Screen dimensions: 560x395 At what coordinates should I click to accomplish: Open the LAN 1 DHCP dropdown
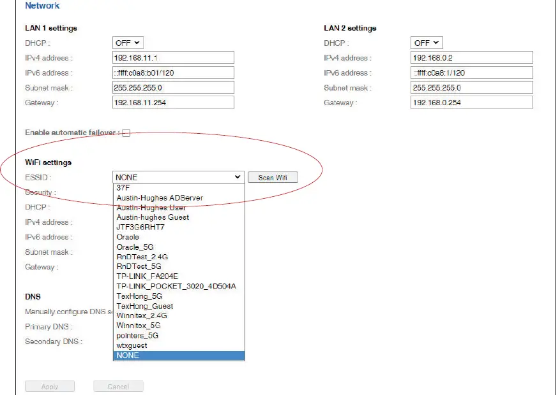coord(128,43)
